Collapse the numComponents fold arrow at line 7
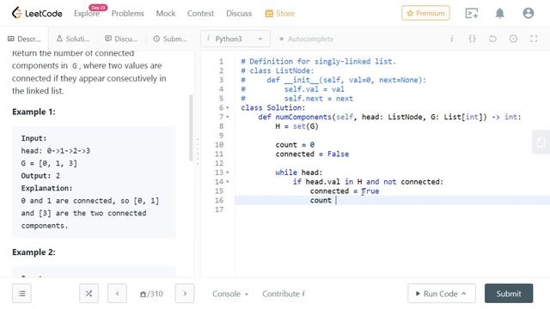Viewport: 550px width, 309px height. pos(228,117)
